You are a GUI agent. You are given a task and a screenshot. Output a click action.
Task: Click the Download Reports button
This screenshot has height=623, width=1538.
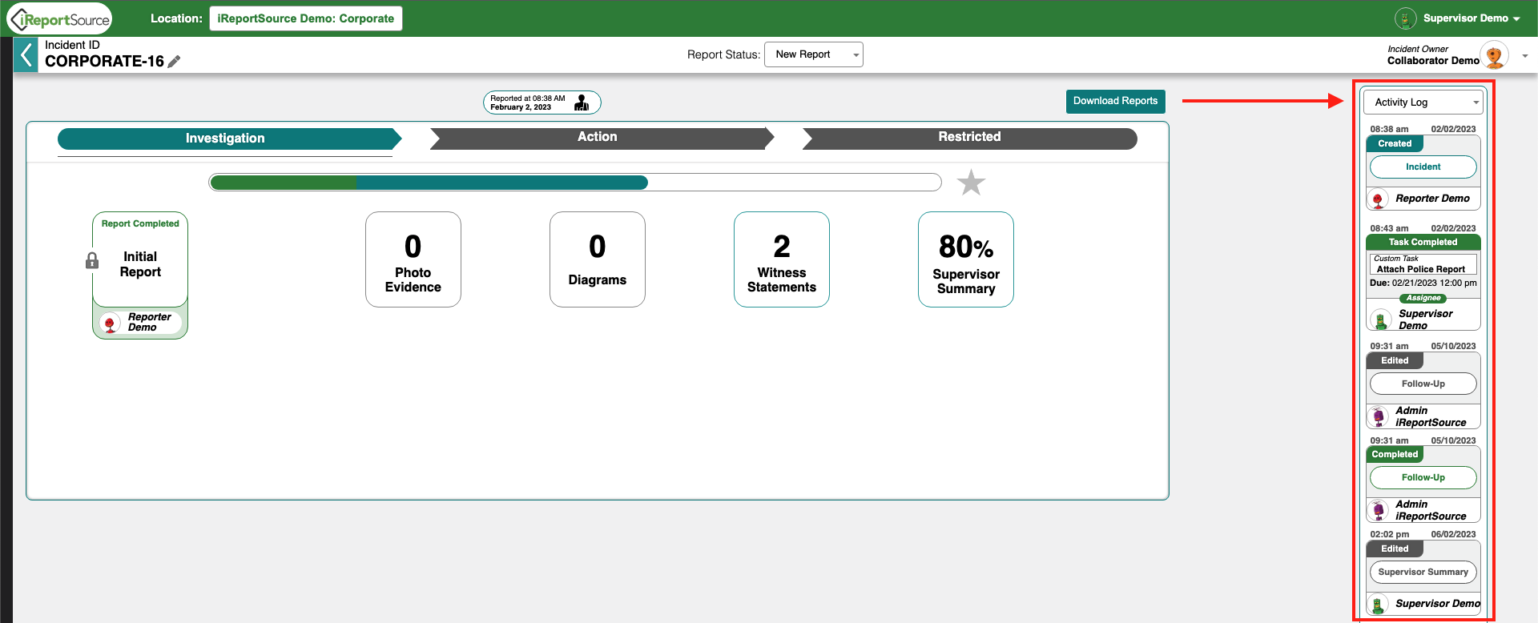1115,102
